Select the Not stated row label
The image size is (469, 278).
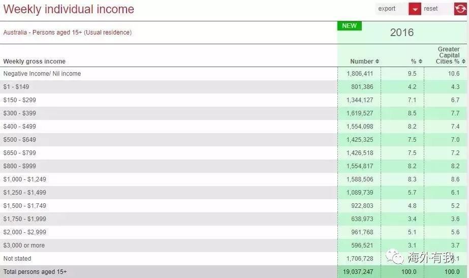click(17, 259)
